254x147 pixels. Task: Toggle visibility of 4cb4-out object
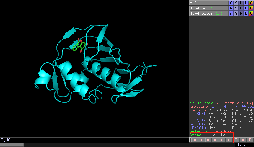(x=209, y=8)
